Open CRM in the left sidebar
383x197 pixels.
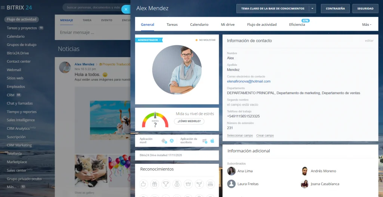pos(10,95)
